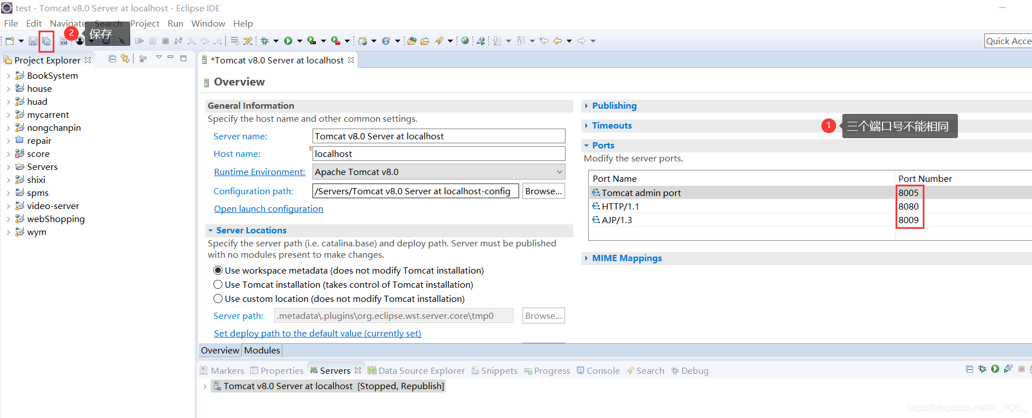Viewport: 1032px width, 418px height.
Task: Select the nongchanpin project
Action: click(x=54, y=127)
